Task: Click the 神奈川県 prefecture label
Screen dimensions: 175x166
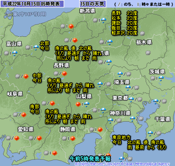Action: pos(120,113)
